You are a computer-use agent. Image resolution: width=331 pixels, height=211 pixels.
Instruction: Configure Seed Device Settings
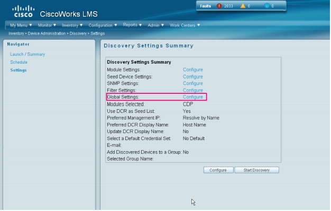click(193, 77)
